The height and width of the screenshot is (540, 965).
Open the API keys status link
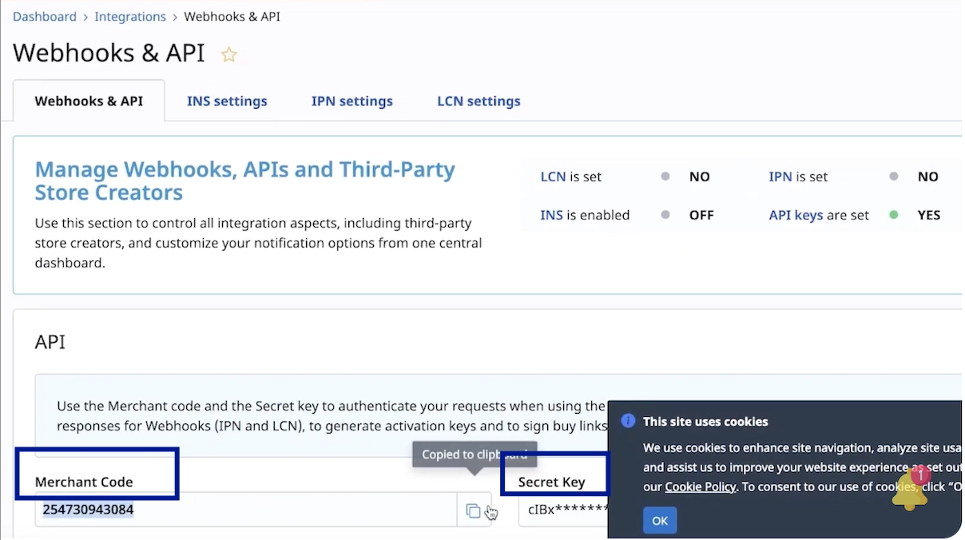click(x=796, y=215)
